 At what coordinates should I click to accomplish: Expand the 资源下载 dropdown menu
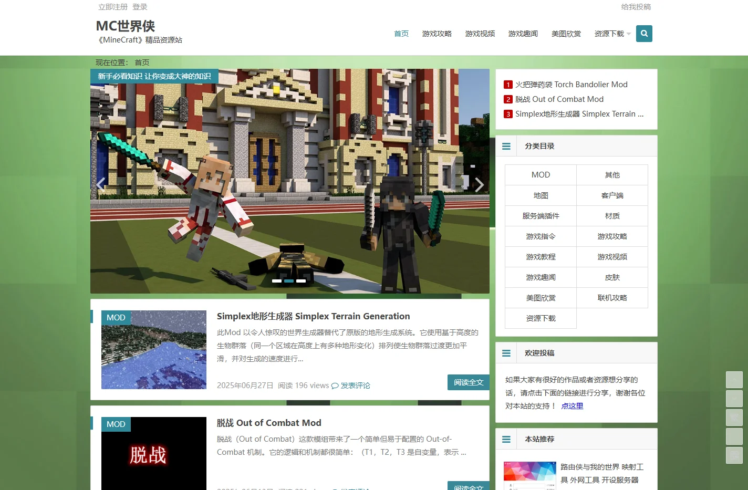[x=612, y=34]
